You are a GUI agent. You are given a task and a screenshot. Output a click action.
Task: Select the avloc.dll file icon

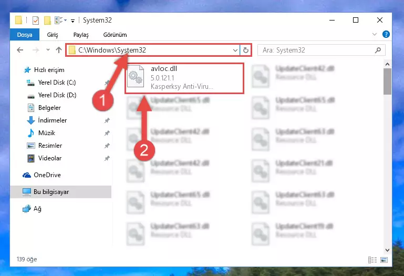(136, 76)
